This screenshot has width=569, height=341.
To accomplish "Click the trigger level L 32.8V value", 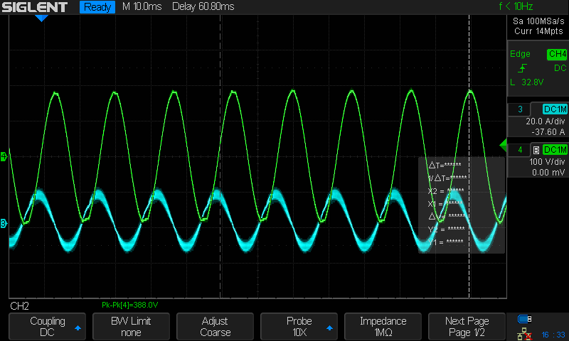I will pyautogui.click(x=526, y=82).
